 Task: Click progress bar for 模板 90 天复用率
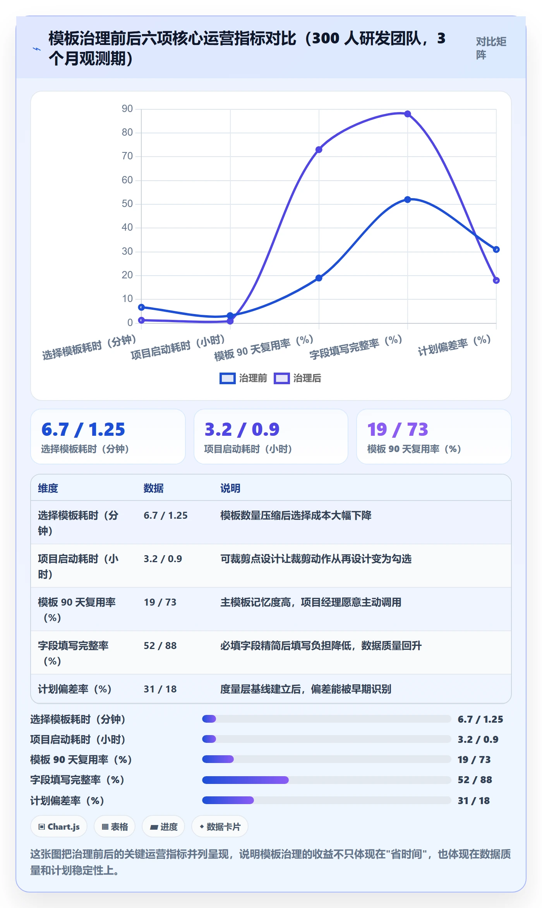(326, 759)
